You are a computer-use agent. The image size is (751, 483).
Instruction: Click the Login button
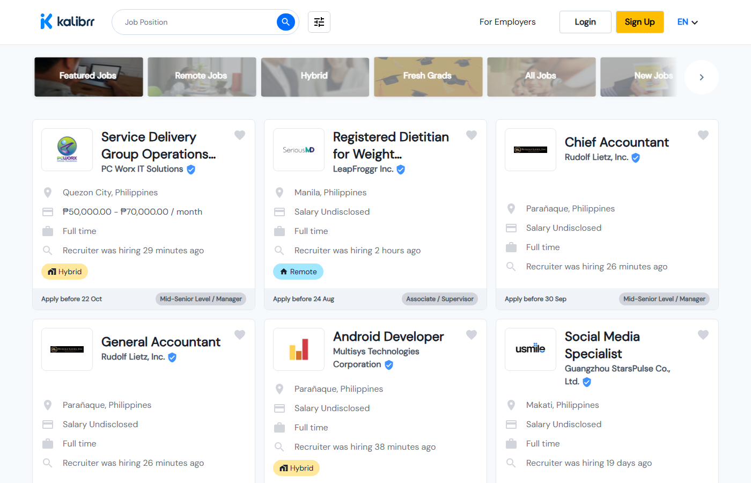585,22
